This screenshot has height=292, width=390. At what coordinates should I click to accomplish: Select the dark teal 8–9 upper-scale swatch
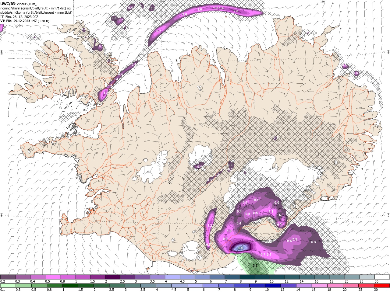point(247,277)
